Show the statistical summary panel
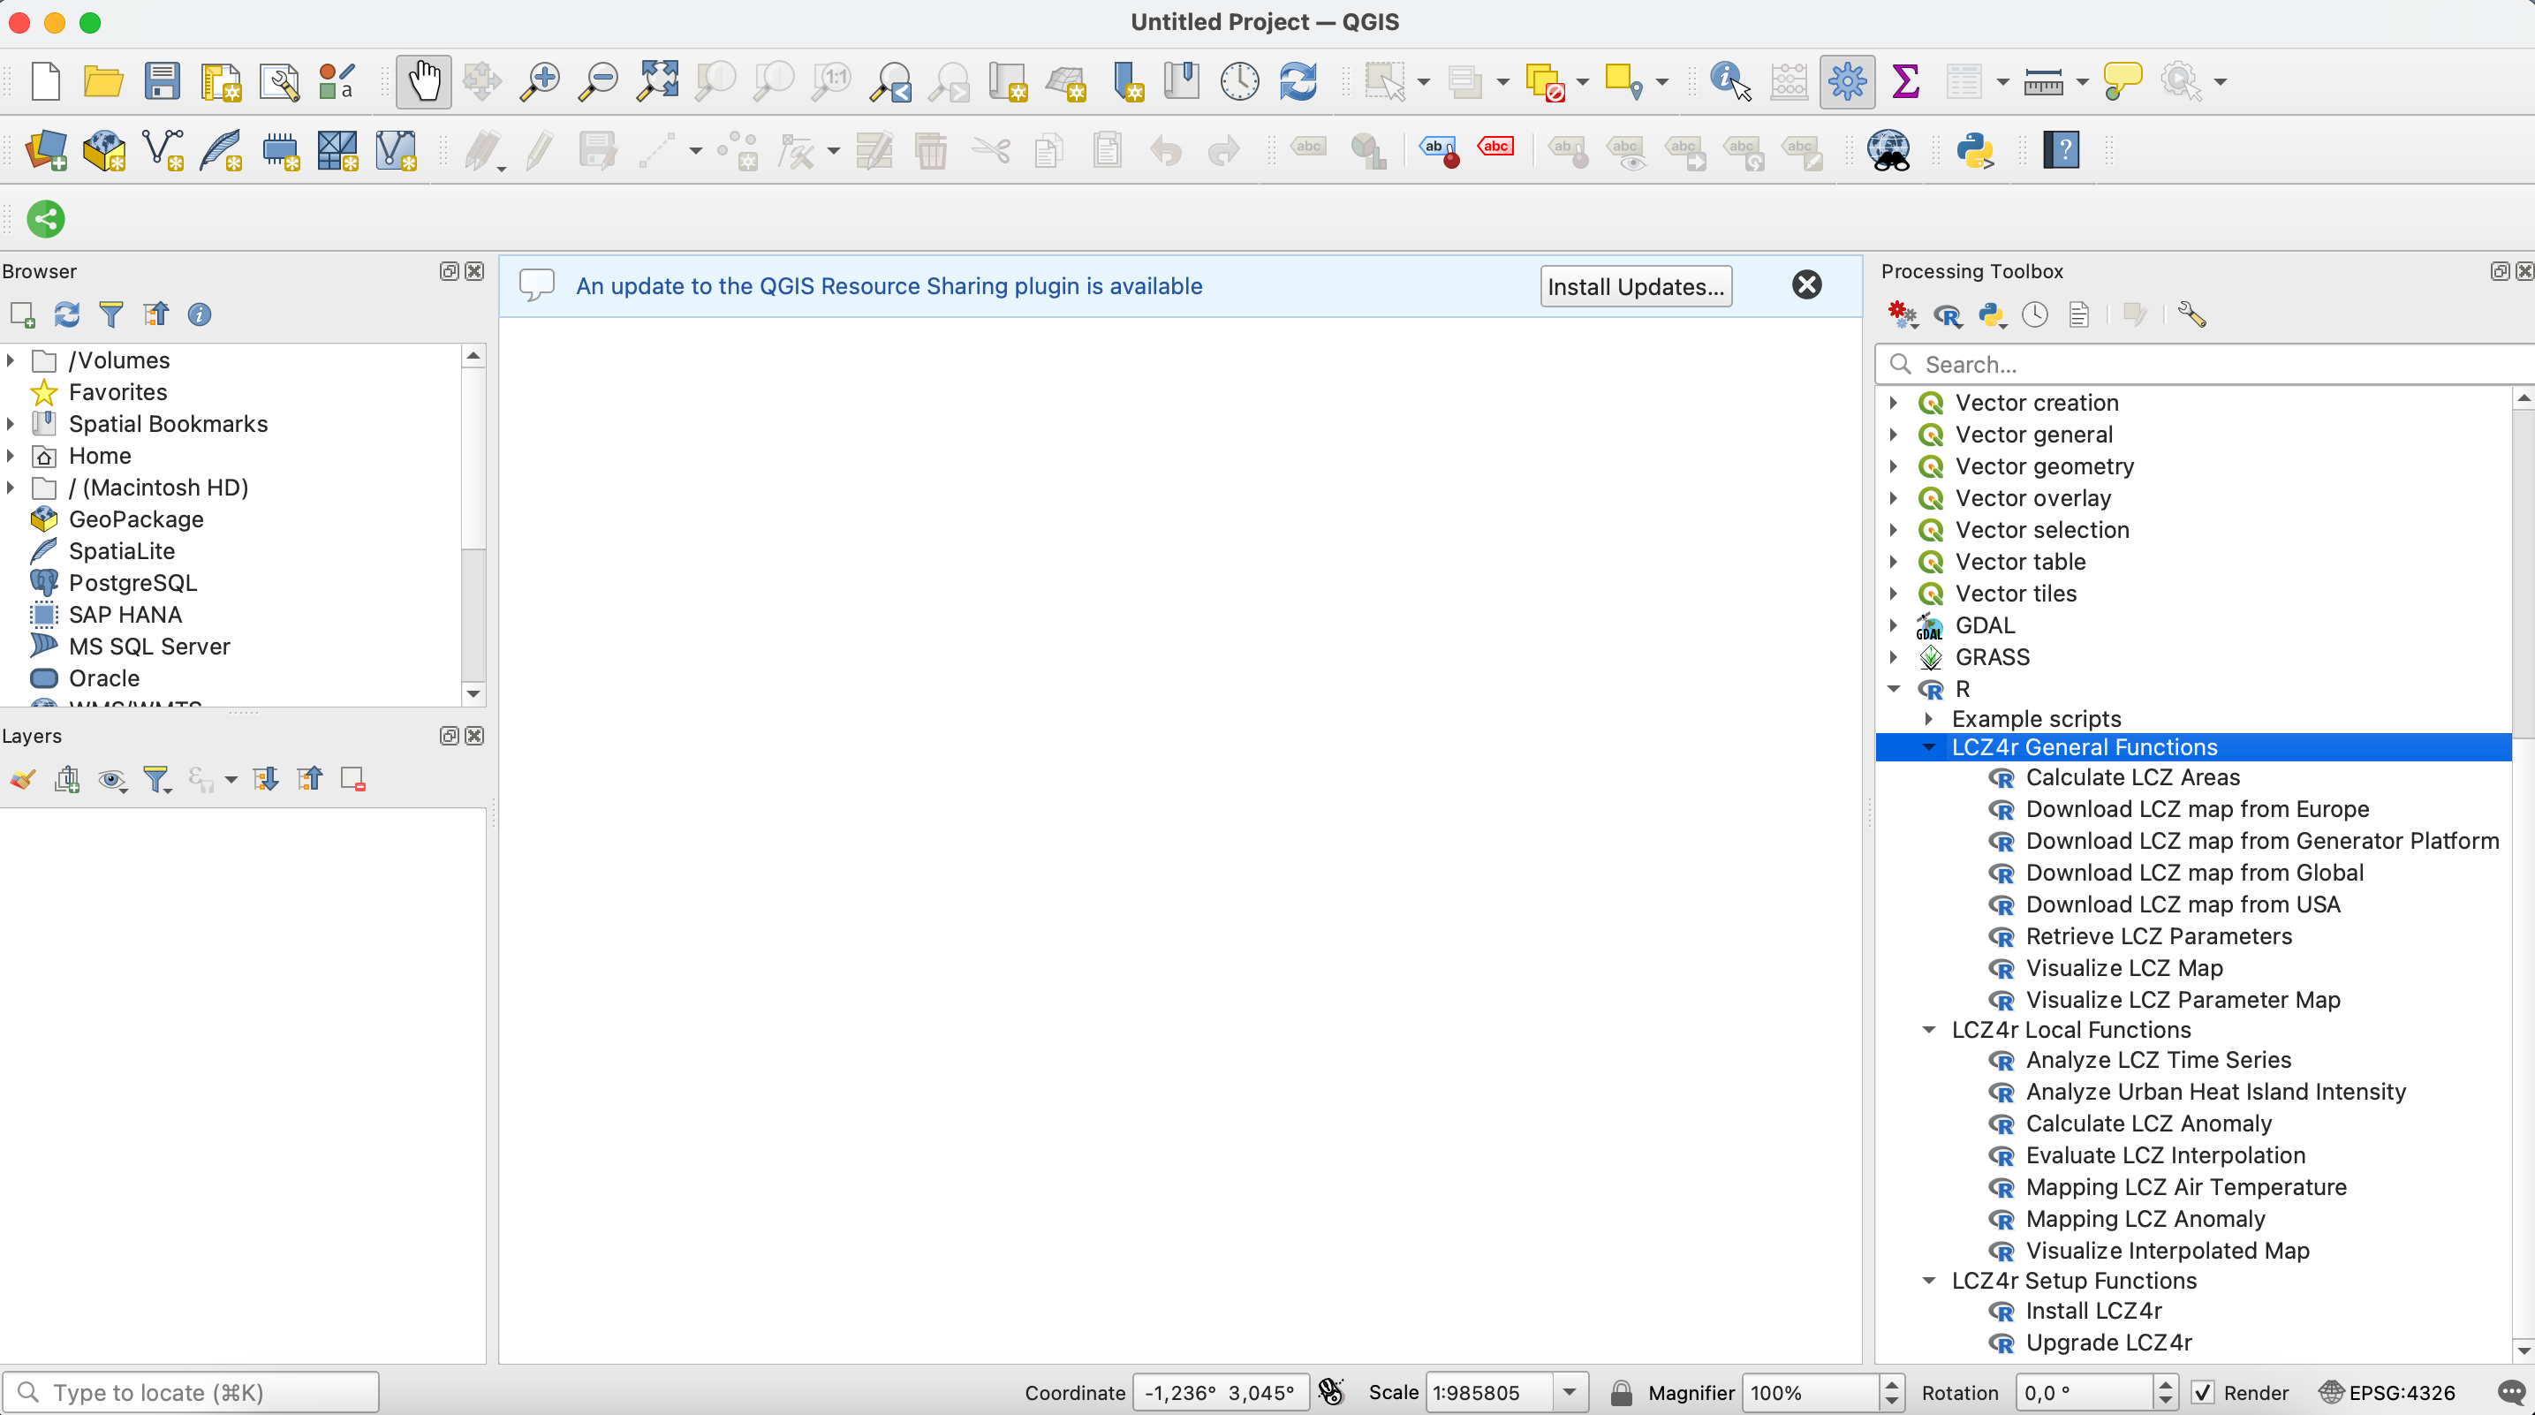 (x=1907, y=80)
